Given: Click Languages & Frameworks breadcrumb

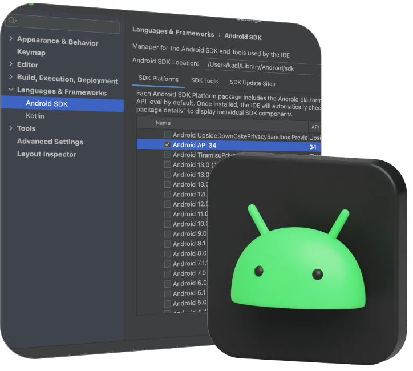Looking at the screenshot, I should (173, 32).
